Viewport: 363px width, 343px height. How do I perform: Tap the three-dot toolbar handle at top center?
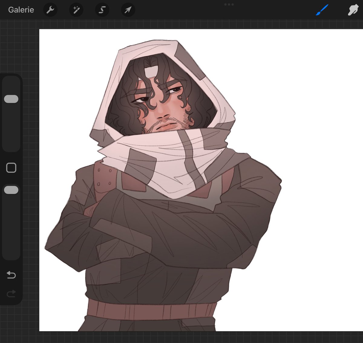(229, 4)
